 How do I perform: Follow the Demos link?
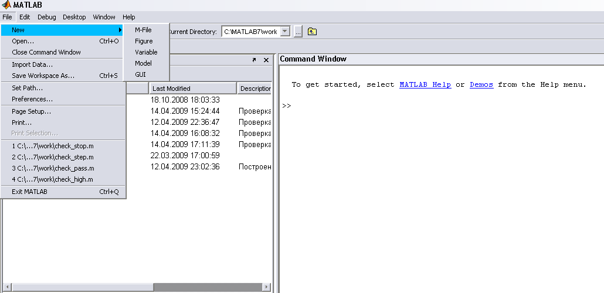point(481,85)
